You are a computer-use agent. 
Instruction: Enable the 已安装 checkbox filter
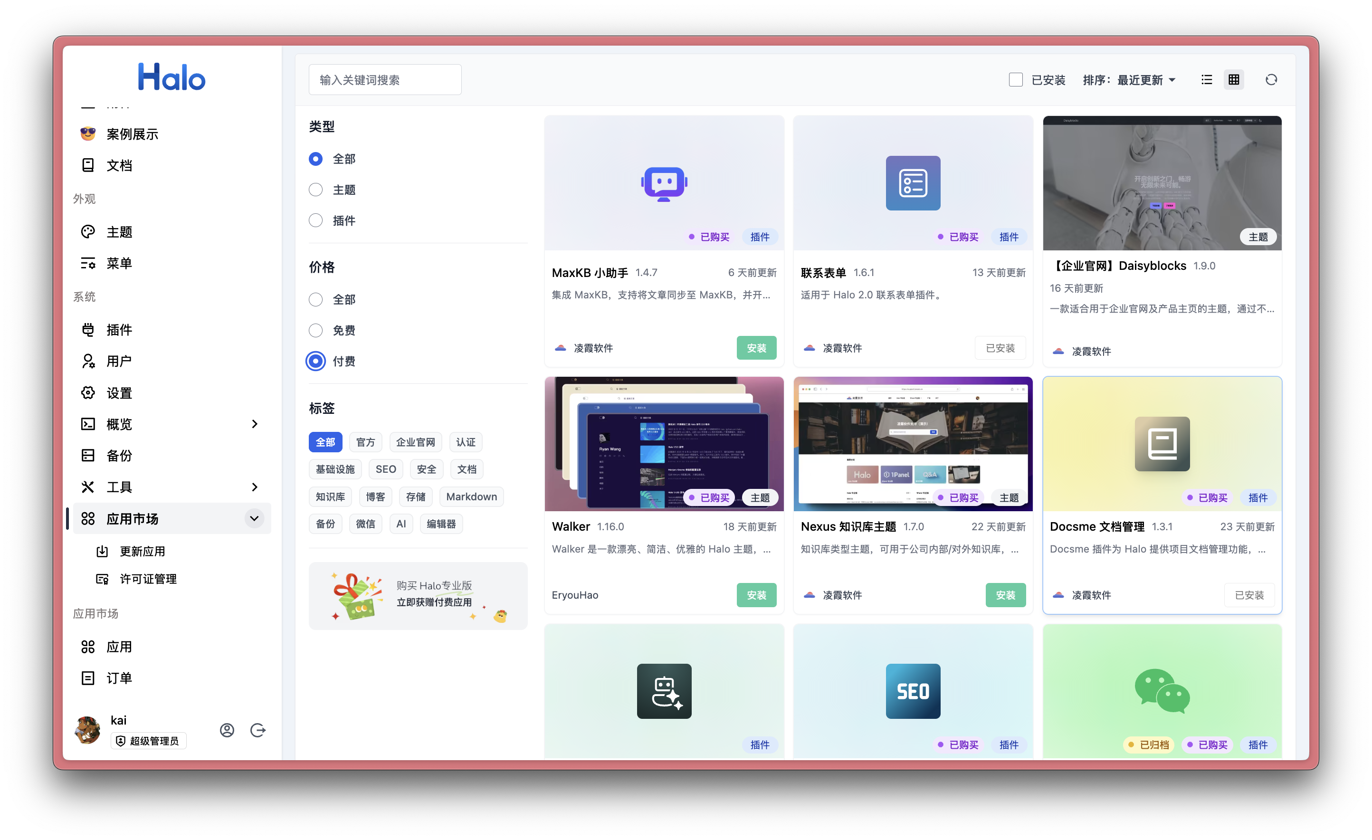coord(1016,80)
